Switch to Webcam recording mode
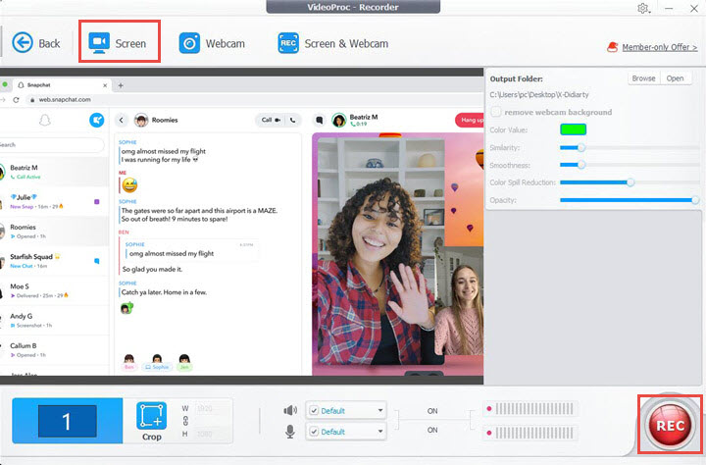This screenshot has width=706, height=465. tap(212, 43)
